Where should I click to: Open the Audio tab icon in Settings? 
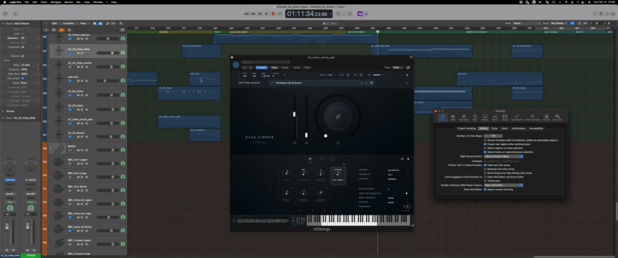click(452, 117)
